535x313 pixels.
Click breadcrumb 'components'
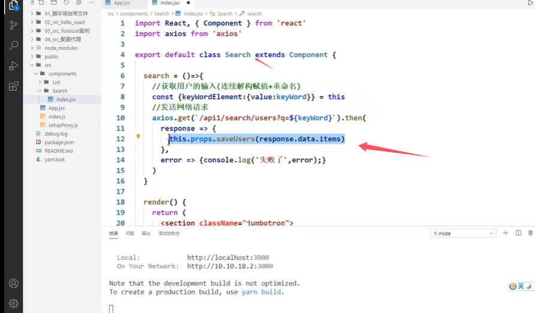[x=134, y=14]
